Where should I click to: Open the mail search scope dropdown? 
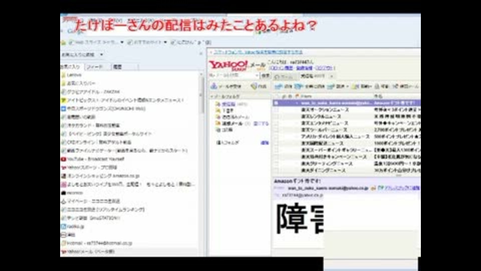257,76
